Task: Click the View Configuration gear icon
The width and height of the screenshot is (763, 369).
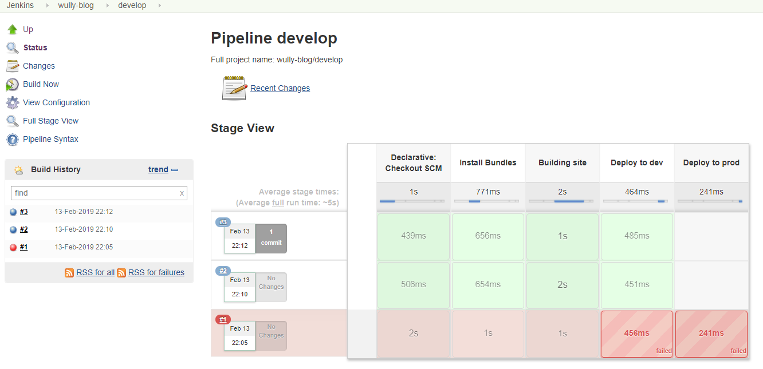Action: point(12,103)
